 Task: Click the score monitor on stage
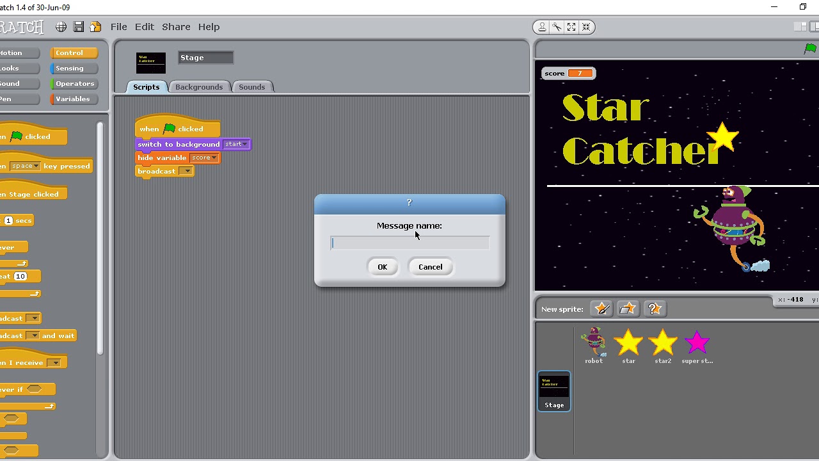[568, 73]
